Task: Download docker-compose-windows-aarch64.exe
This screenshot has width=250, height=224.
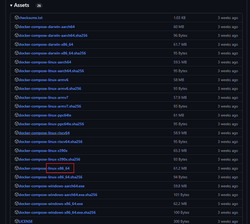Action: point(52,186)
